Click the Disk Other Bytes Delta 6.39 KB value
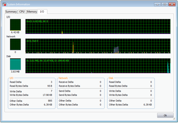Screen dimensions: 178x123 click(147, 105)
